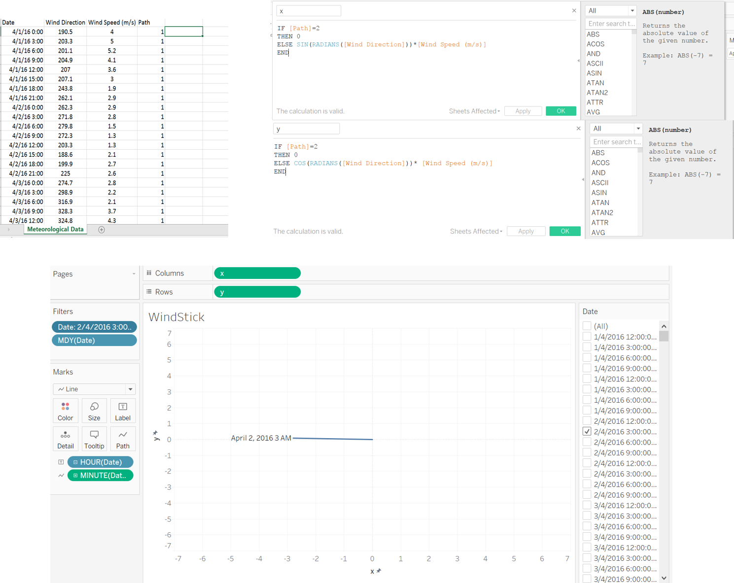This screenshot has height=583, width=734.
Task: Expand Sheets Affected in y editor
Action: 476,232
